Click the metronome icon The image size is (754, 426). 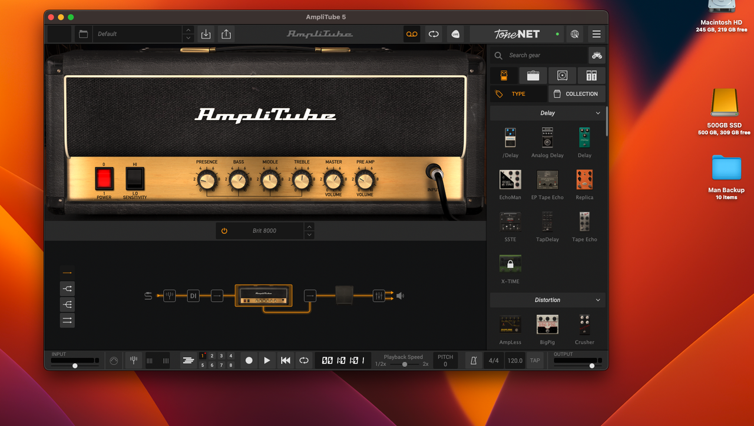point(474,361)
